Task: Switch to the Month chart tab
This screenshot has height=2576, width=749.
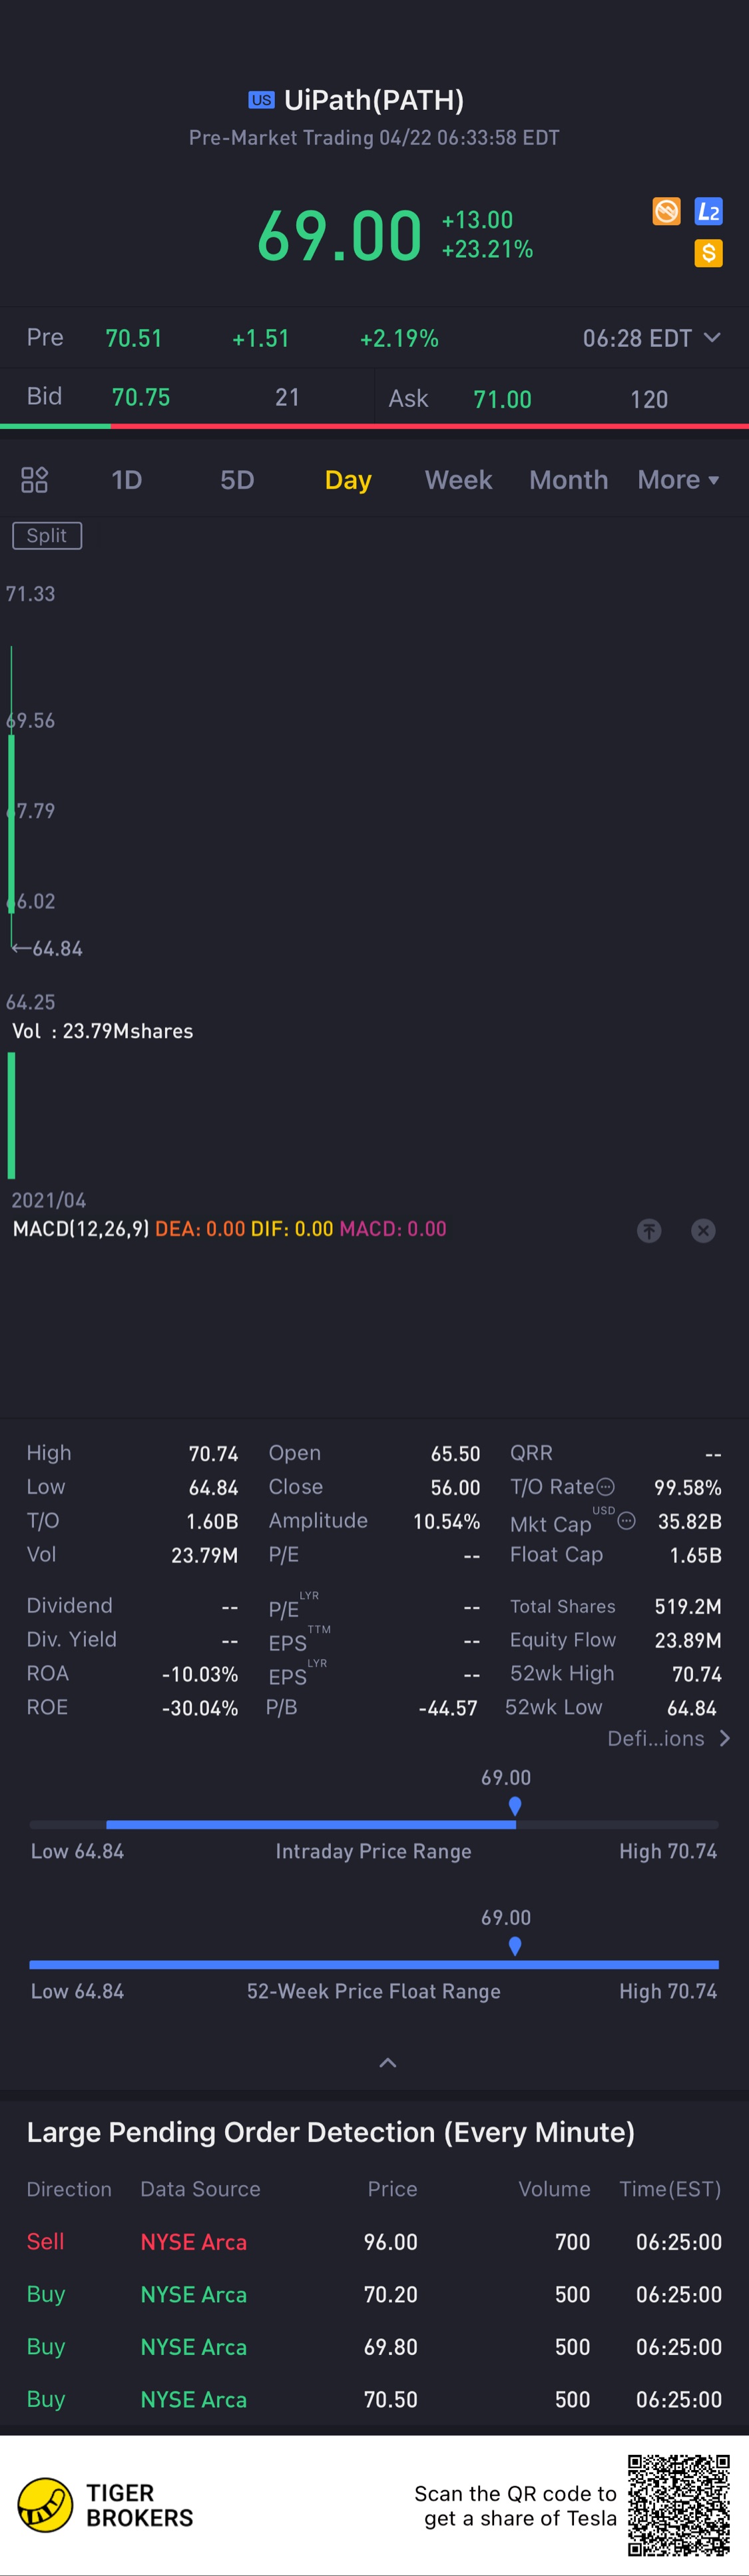Action: [x=568, y=480]
